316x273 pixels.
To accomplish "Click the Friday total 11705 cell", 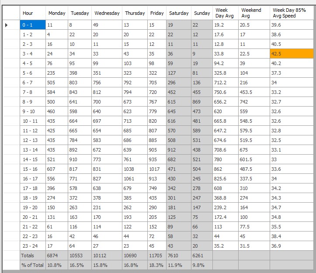I will click(157, 255).
